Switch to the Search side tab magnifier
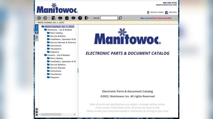The width and height of the screenshot is (213, 119). point(37,37)
